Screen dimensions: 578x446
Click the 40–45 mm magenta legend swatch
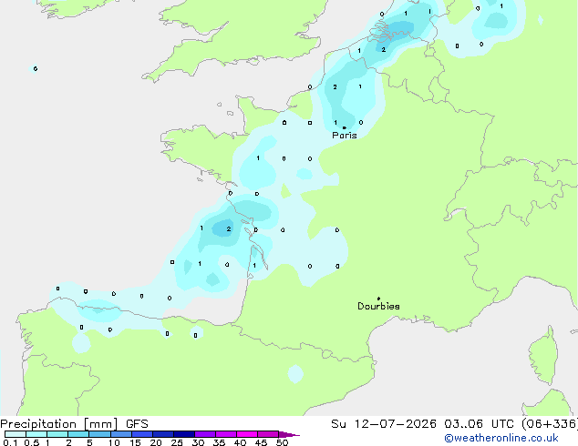coord(247,434)
